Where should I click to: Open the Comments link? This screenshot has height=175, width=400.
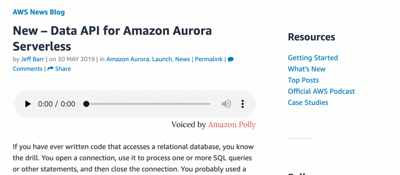(x=27, y=69)
